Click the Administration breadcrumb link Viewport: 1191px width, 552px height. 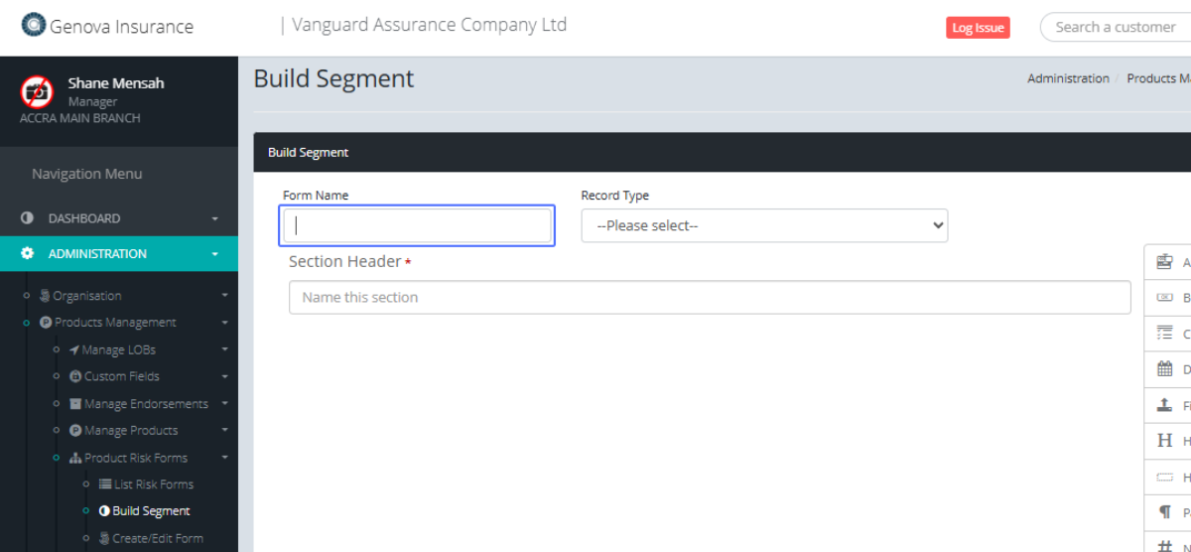[1068, 78]
